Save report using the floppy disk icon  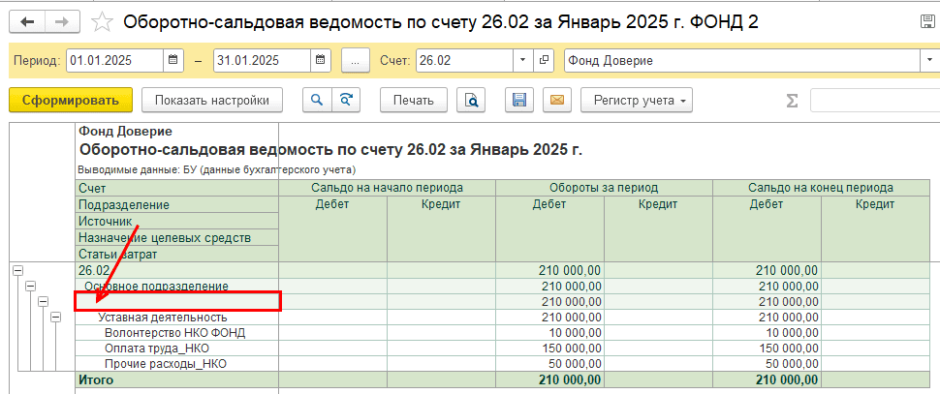point(519,100)
